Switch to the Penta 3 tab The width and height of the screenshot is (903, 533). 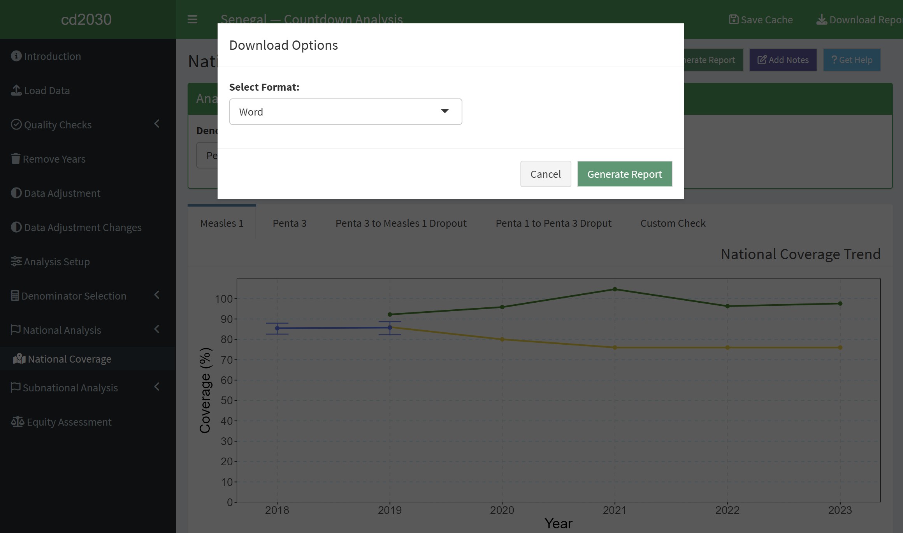pyautogui.click(x=289, y=223)
